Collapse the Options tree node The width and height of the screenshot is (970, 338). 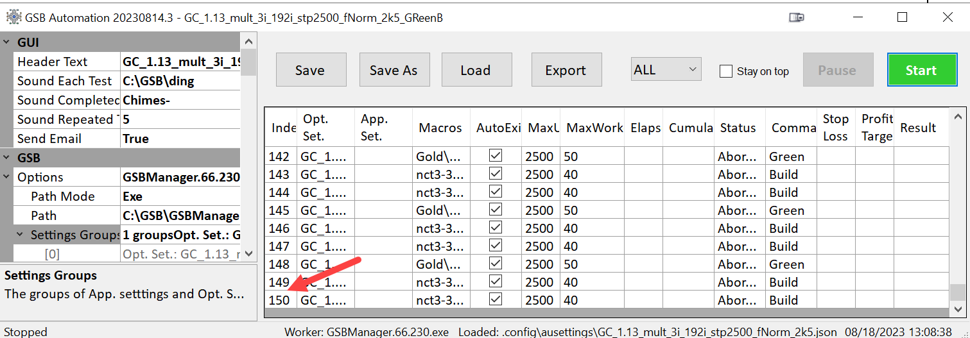pyautogui.click(x=6, y=177)
